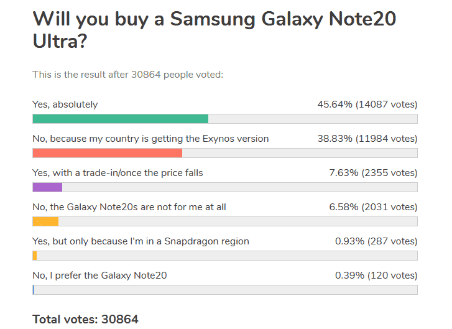452x329 pixels.
Task: Click the small orange Snapdragon region bar
Action: point(35,256)
